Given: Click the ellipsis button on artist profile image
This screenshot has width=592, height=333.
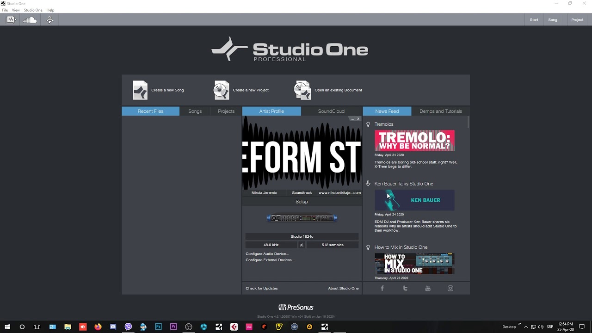Looking at the screenshot, I should [352, 119].
